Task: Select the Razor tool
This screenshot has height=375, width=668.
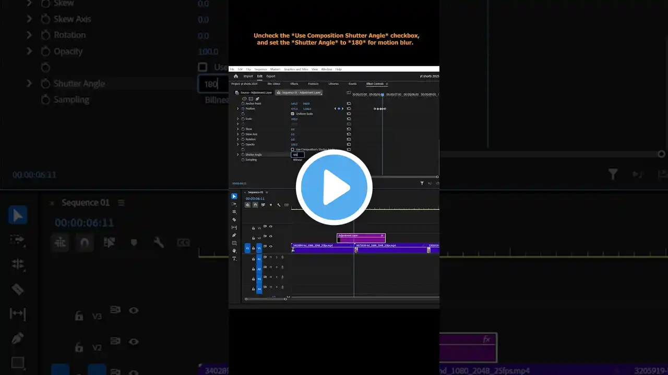Action: point(234,220)
